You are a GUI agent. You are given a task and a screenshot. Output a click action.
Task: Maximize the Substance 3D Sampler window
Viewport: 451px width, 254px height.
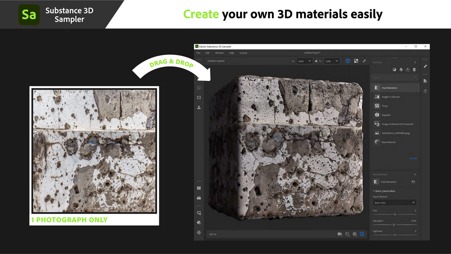point(416,47)
